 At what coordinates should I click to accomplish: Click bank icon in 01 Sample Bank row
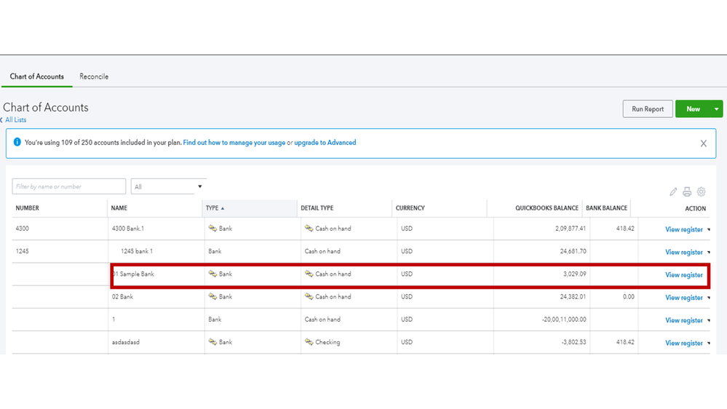pyautogui.click(x=212, y=274)
